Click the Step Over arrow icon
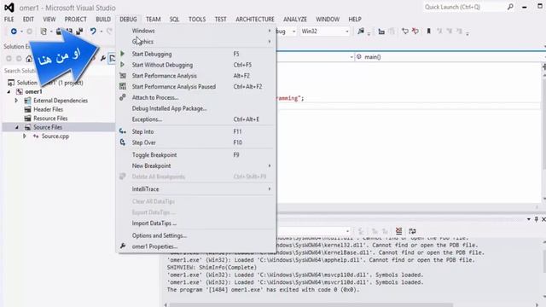Viewport: 546px width, 307px height. click(123, 142)
